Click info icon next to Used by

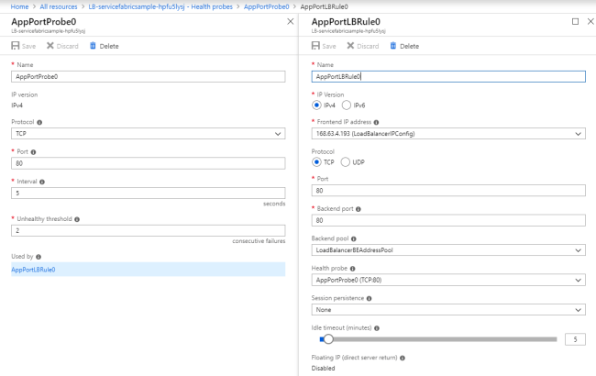tap(39, 257)
